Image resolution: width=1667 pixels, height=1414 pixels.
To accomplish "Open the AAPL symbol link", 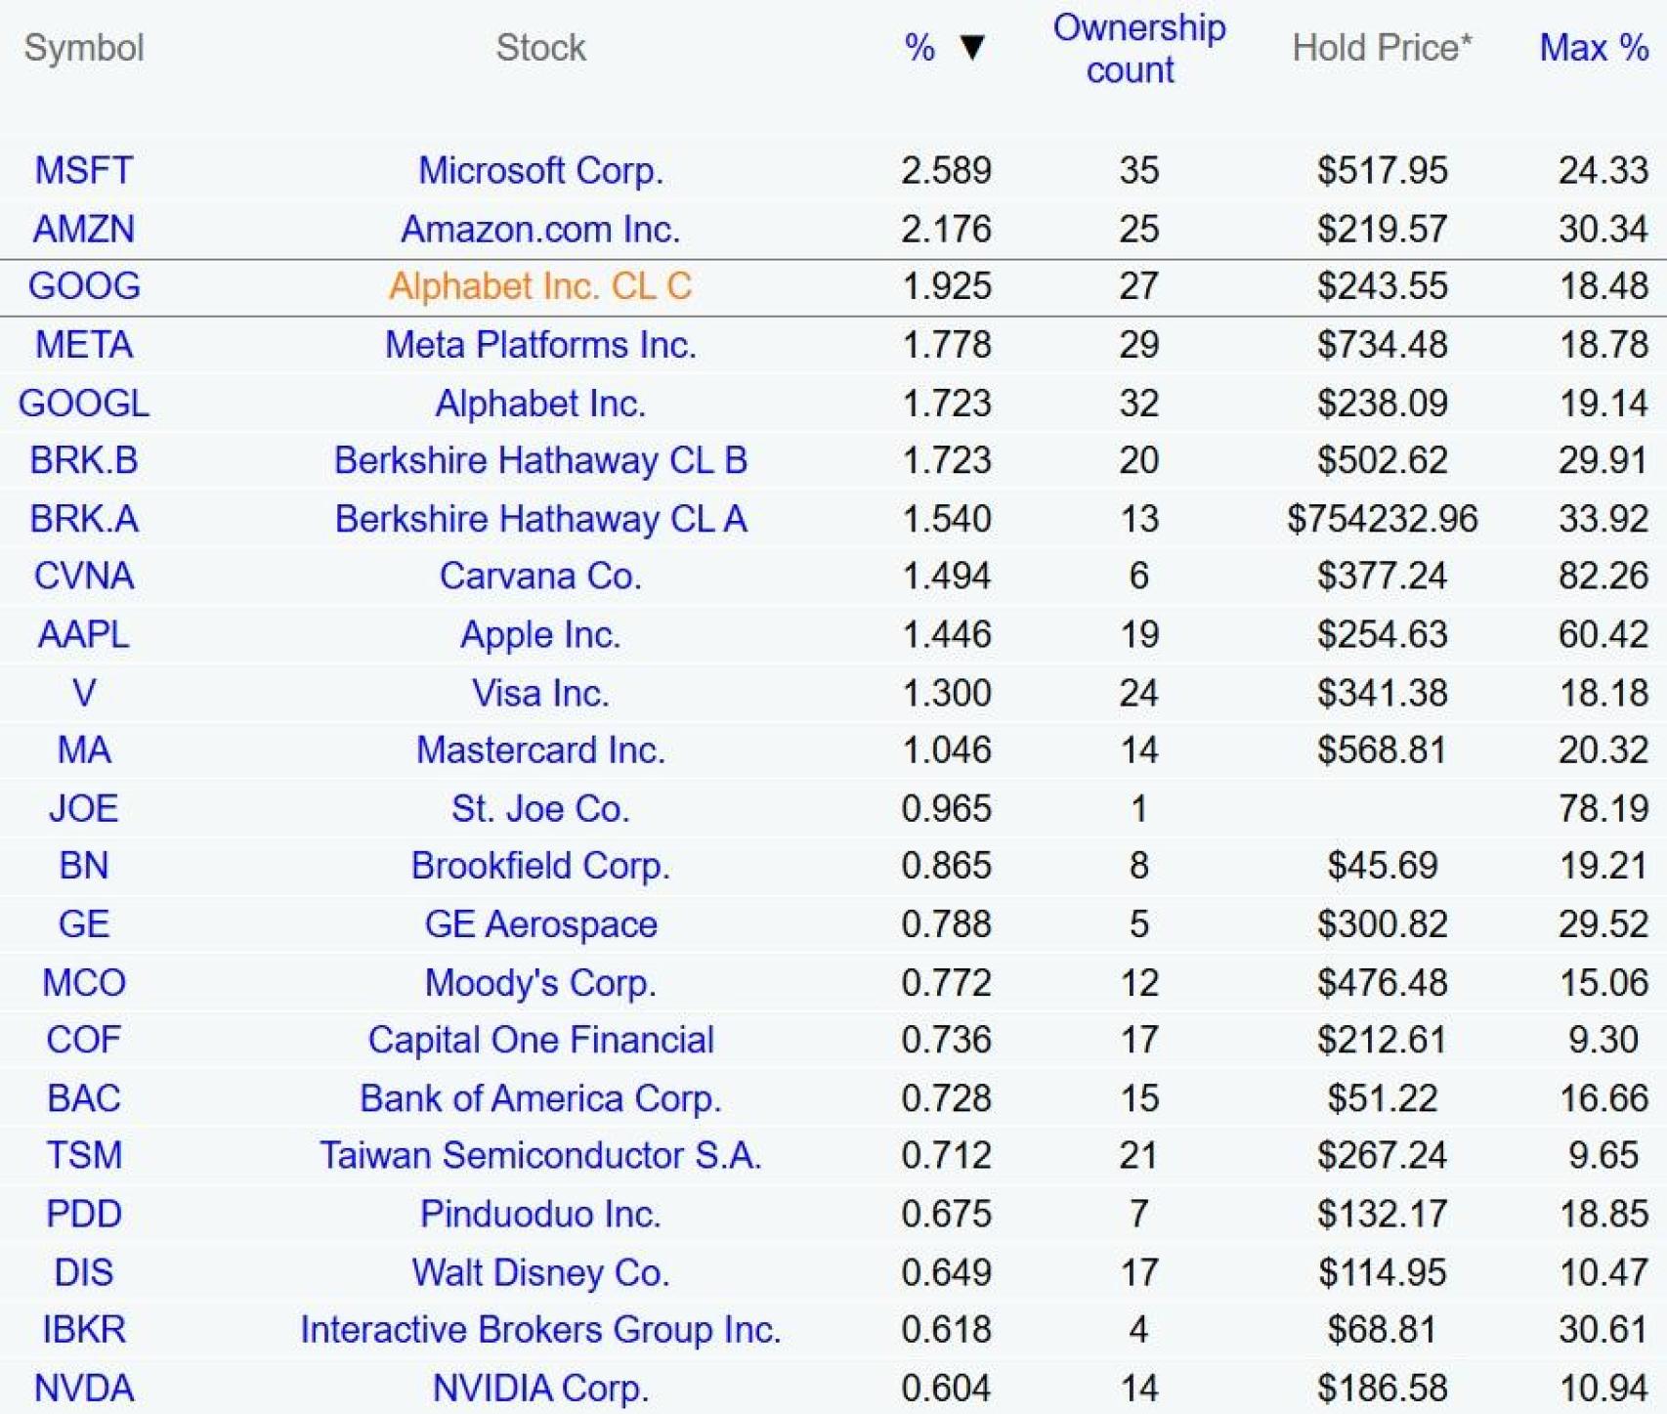I will [84, 635].
